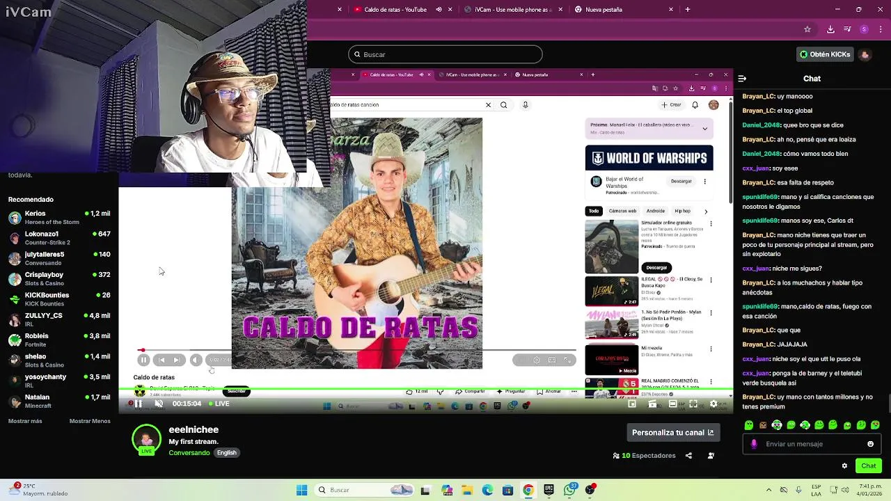Open recommended channel shelao
The image size is (891, 501).
(x=59, y=360)
